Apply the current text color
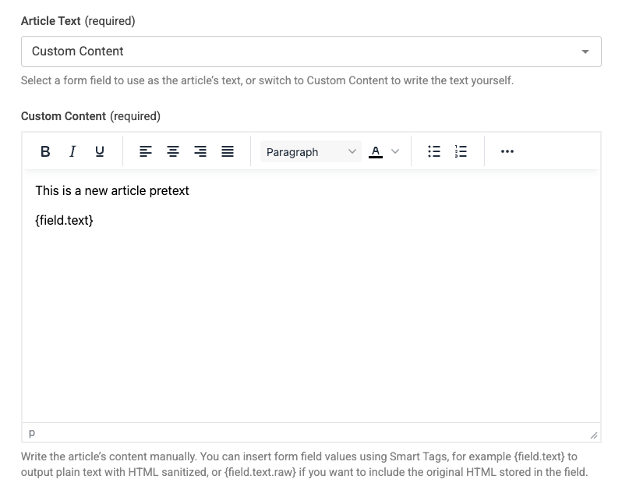This screenshot has width=622, height=497. [376, 151]
